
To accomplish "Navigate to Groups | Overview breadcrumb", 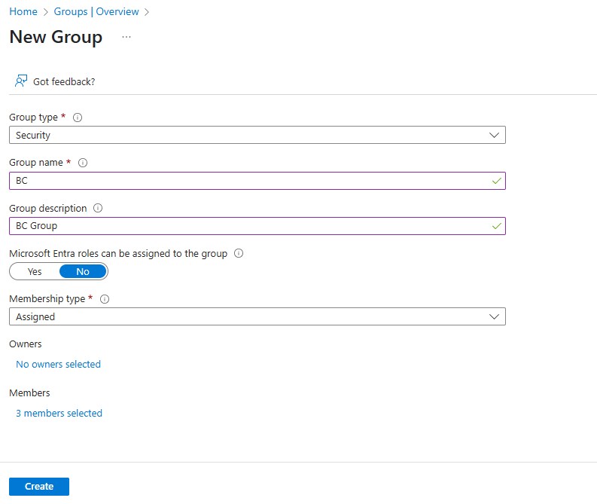I will pos(96,11).
